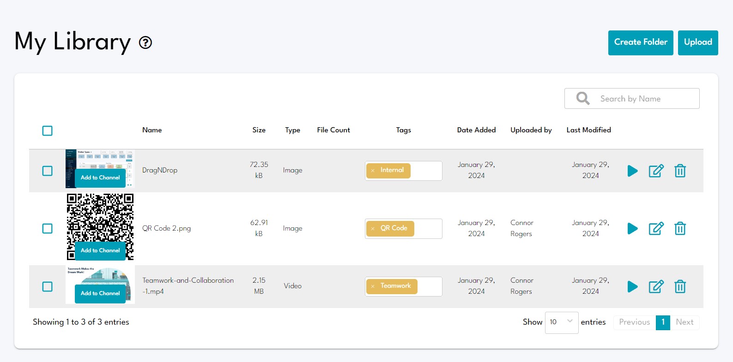Screen dimensions: 733x362
Task: Click the Teamwork-and-Collaboration-1.mp4 file name
Action: pos(188,286)
